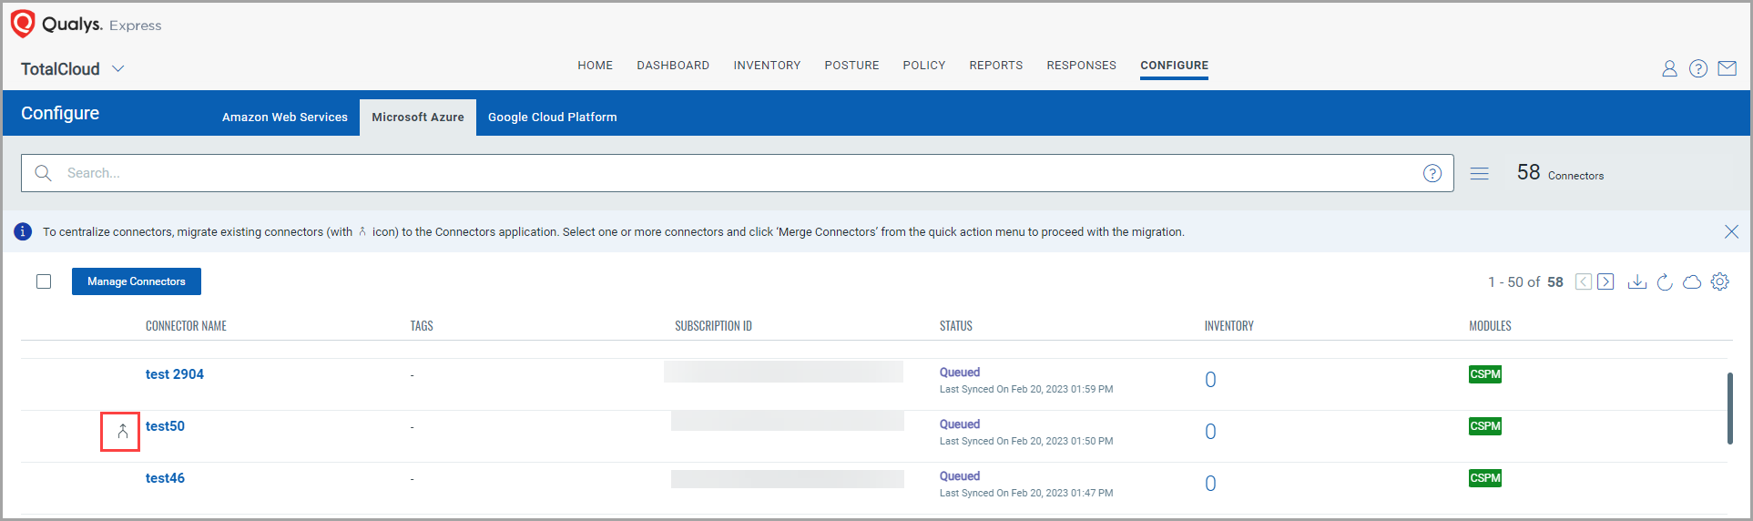Switch to Amazon Web Services tab
The height and width of the screenshot is (521, 1753).
[285, 117]
